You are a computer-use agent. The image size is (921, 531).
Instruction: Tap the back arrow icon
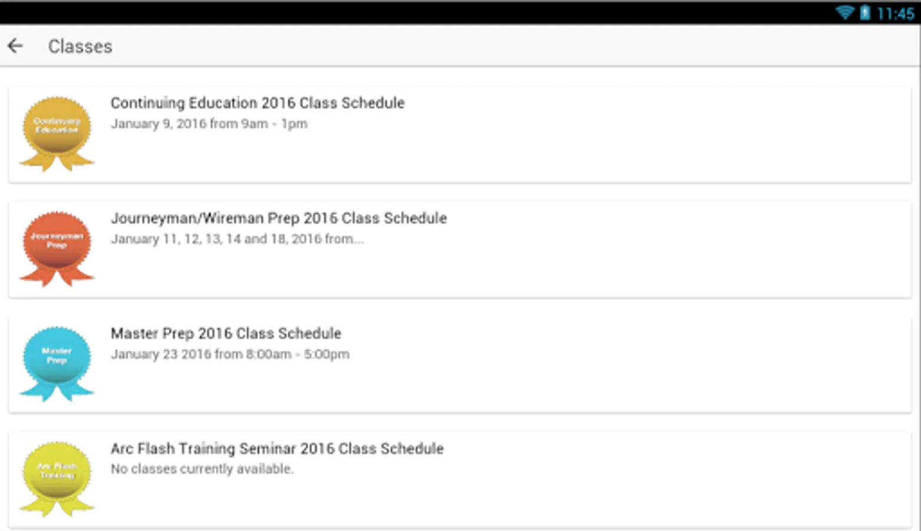tap(15, 46)
